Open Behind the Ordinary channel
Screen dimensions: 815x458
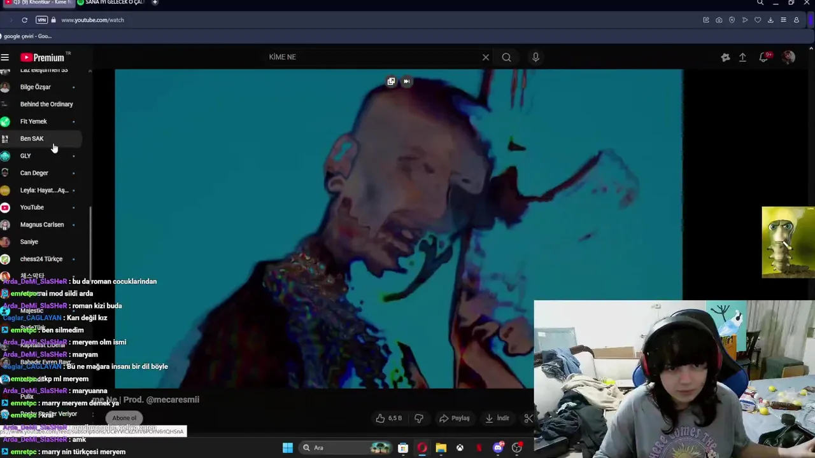click(x=41, y=104)
